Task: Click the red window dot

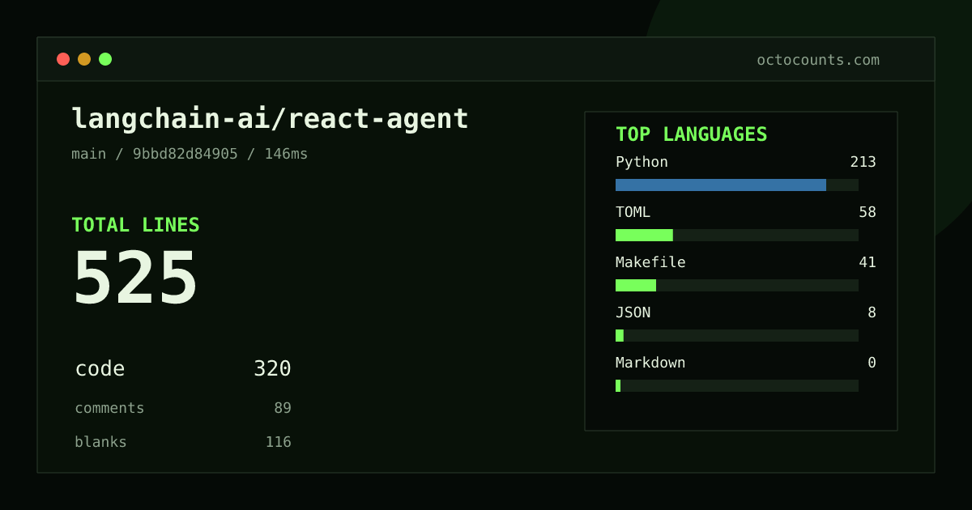Action: [x=63, y=59]
